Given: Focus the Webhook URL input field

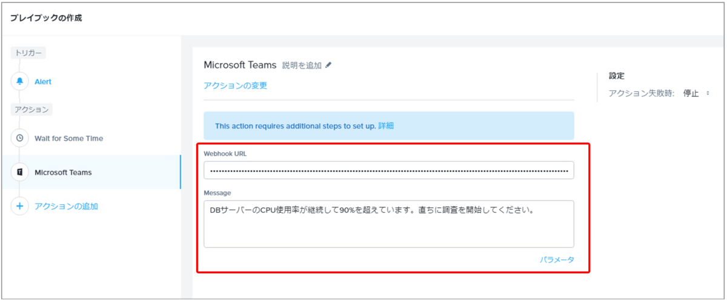Looking at the screenshot, I should (x=388, y=170).
